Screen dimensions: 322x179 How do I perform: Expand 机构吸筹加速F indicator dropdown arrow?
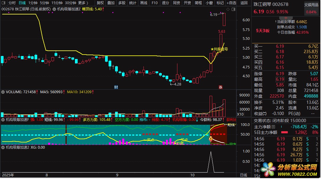click(x=3, y=119)
